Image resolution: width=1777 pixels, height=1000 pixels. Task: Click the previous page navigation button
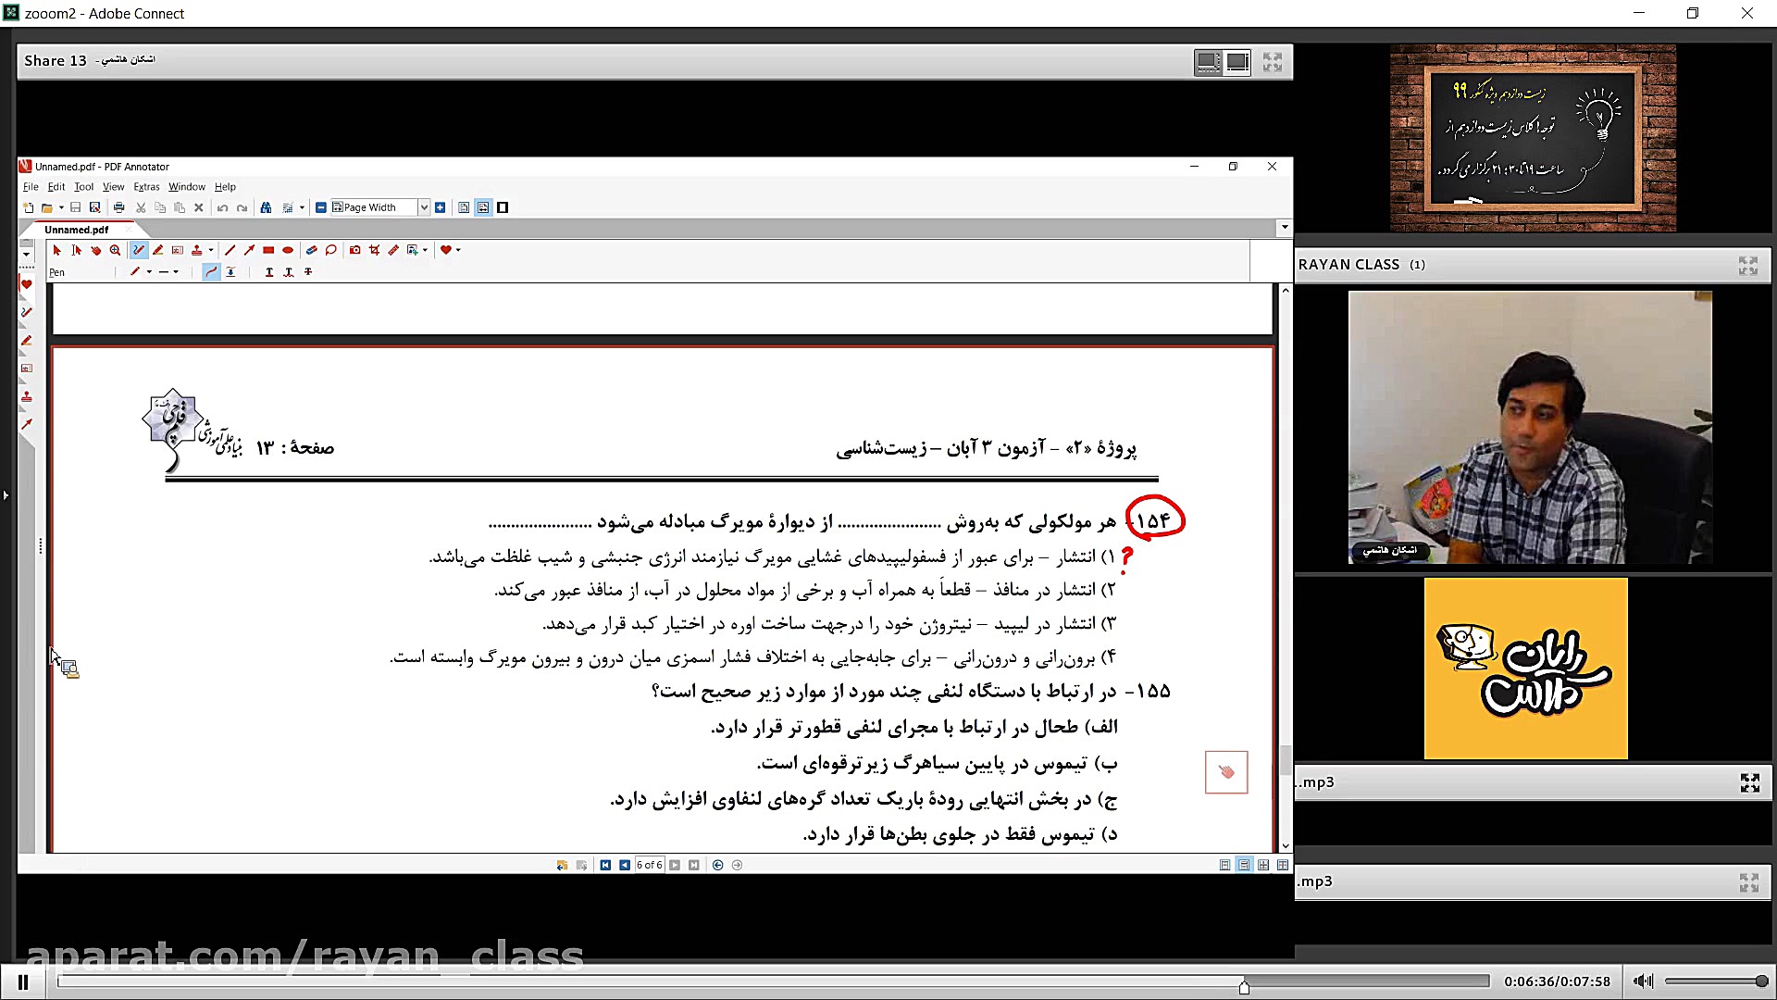624,864
